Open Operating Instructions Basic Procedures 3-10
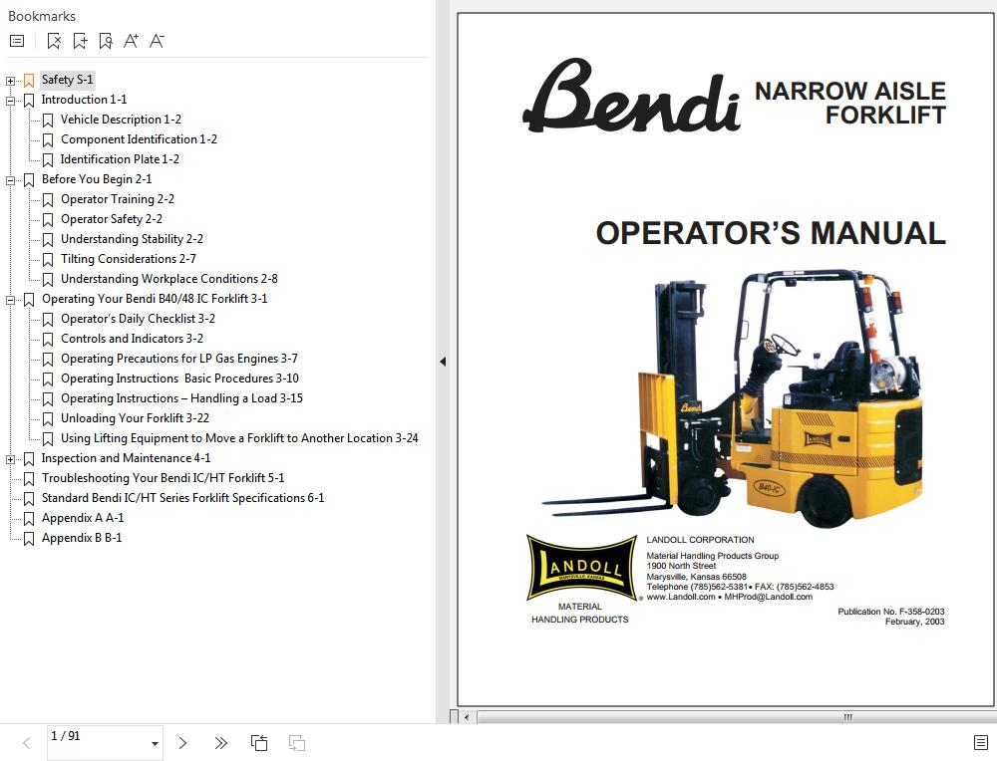This screenshot has width=997, height=761. click(179, 379)
